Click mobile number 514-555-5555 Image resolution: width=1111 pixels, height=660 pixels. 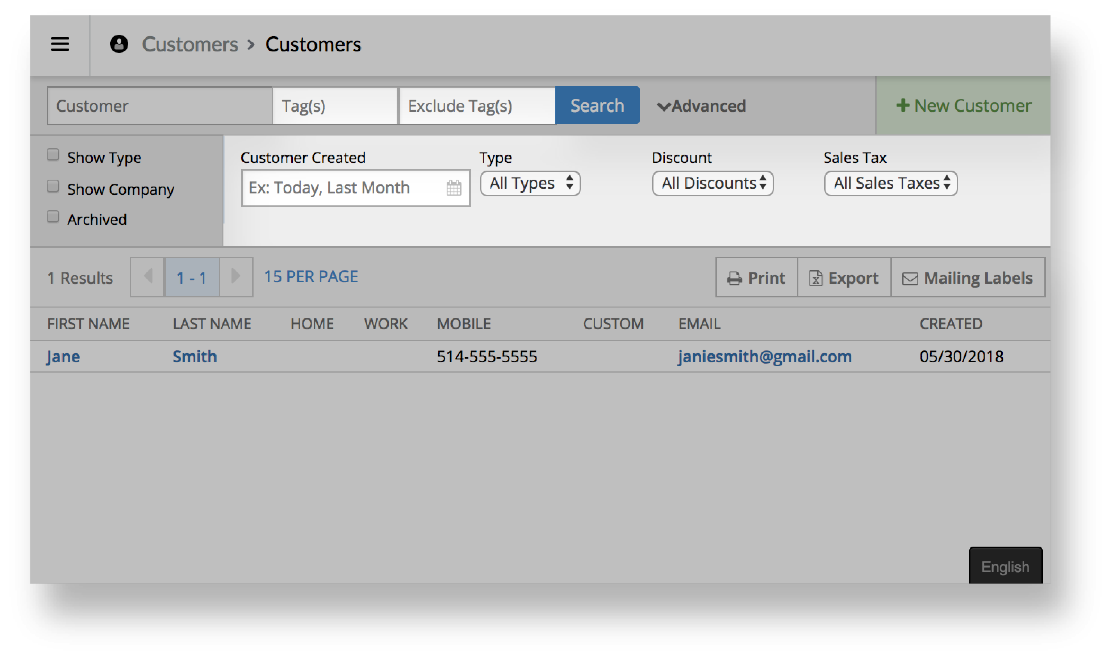(487, 357)
